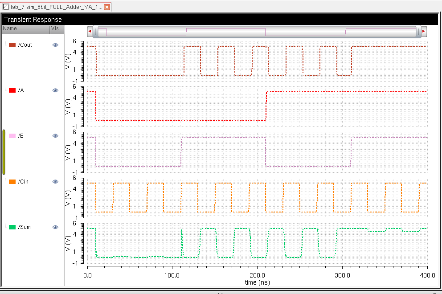Click the 100.0 time axis tick label
The height and width of the screenshot is (294, 442).
[172, 275]
